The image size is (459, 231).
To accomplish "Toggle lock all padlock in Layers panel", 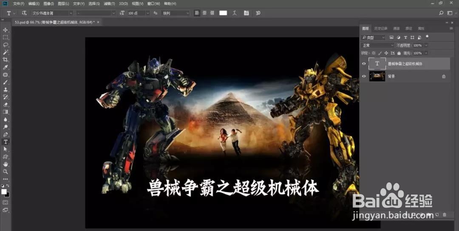I will pos(399,53).
